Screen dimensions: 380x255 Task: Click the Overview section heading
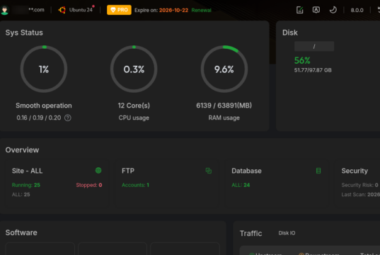(x=22, y=150)
